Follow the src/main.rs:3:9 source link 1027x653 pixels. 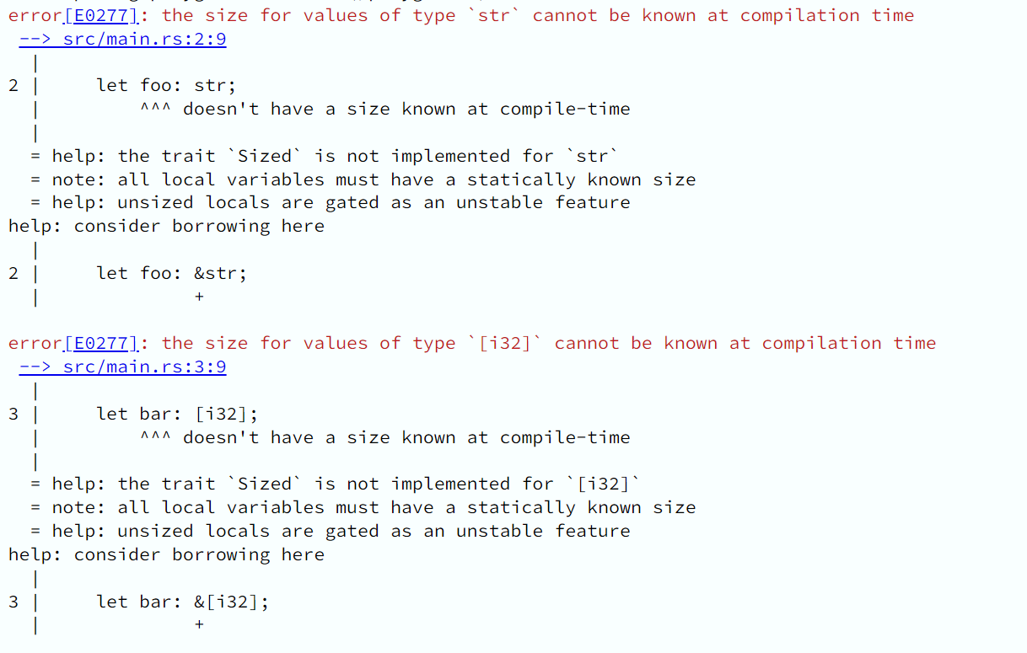122,367
